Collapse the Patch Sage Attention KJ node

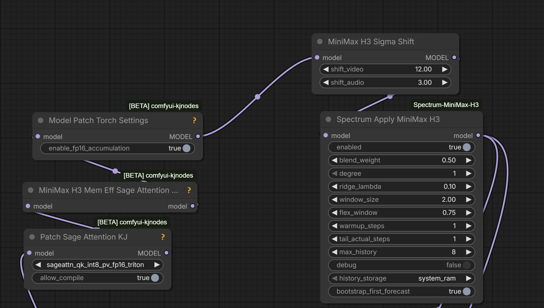(32, 237)
